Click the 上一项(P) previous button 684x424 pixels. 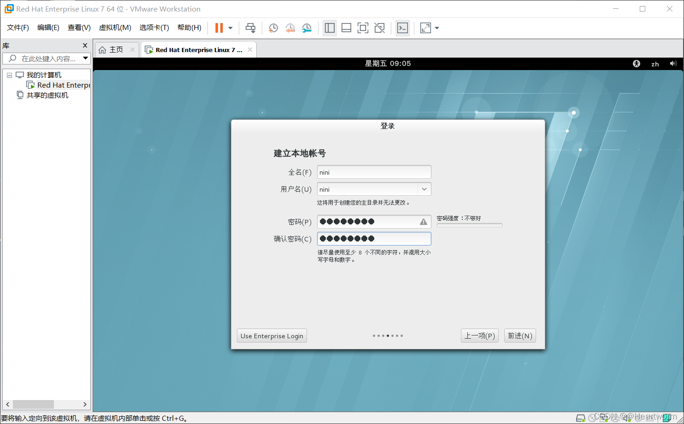(480, 336)
